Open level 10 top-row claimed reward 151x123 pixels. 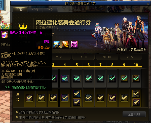[136, 78]
